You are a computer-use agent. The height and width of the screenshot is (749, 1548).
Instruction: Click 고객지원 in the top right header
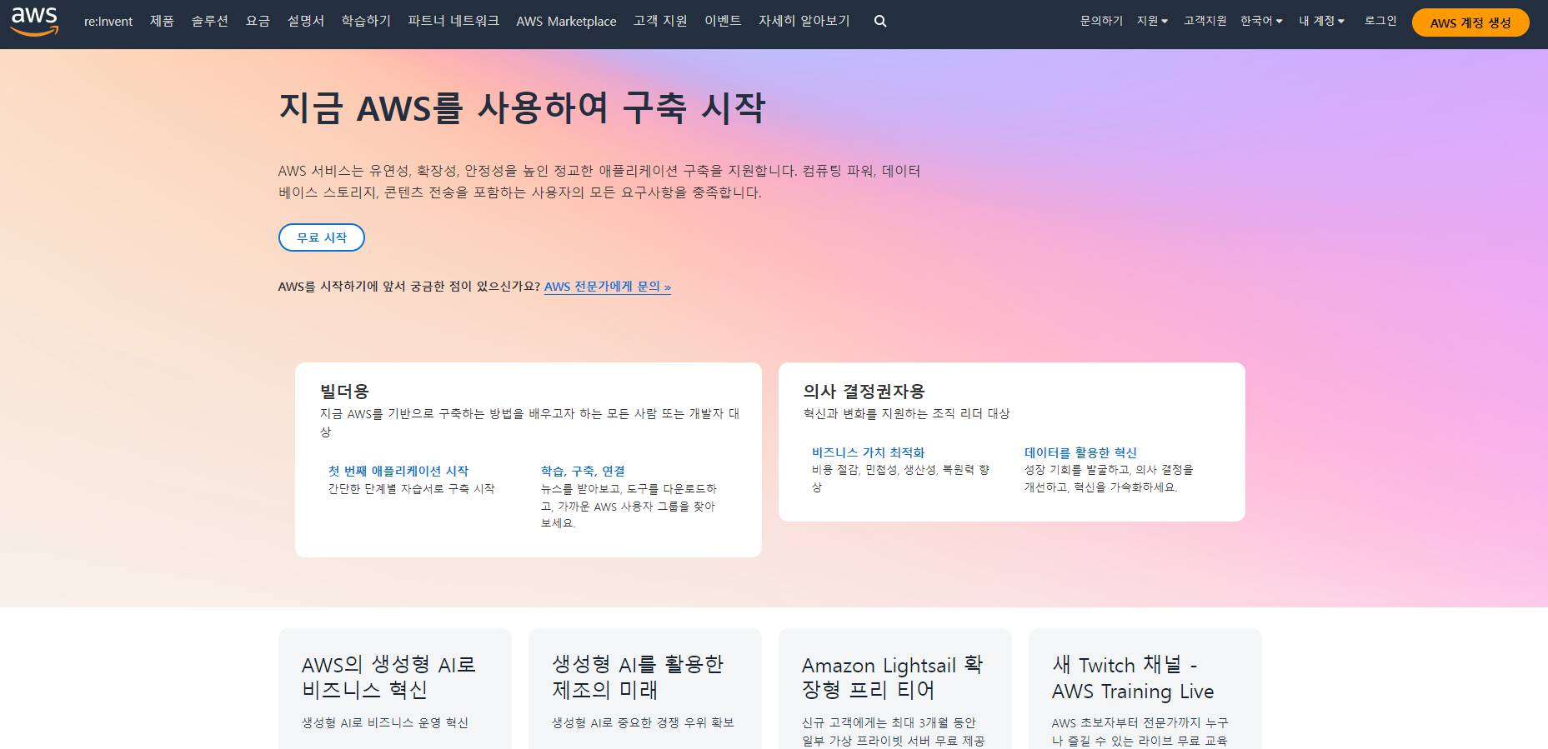point(1205,21)
